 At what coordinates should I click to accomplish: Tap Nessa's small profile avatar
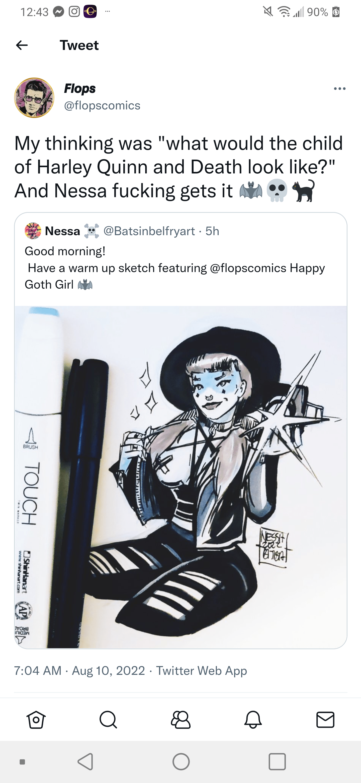(x=33, y=231)
